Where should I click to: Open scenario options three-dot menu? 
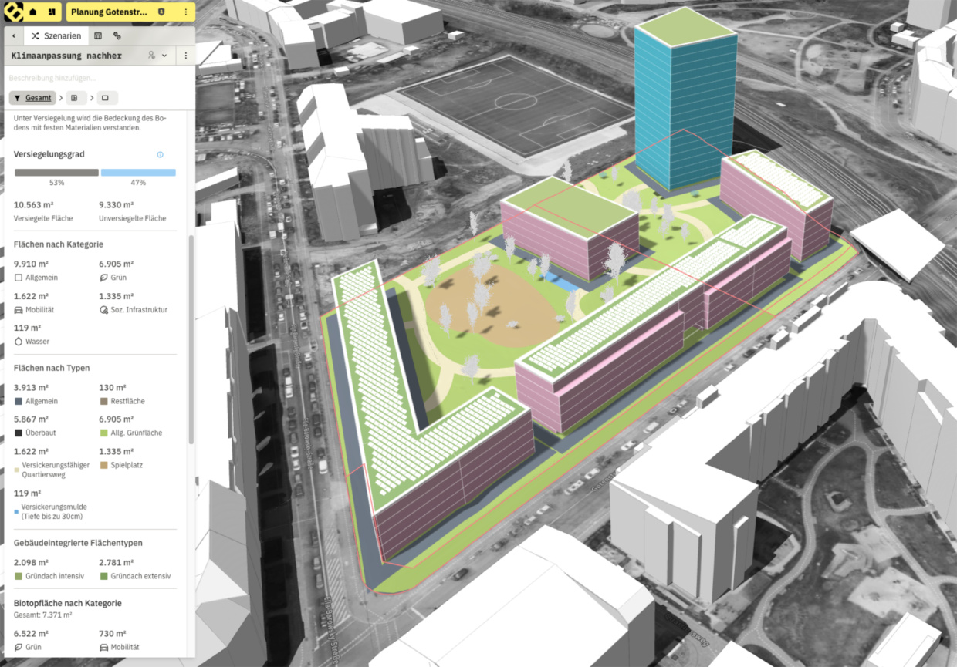[x=185, y=56]
